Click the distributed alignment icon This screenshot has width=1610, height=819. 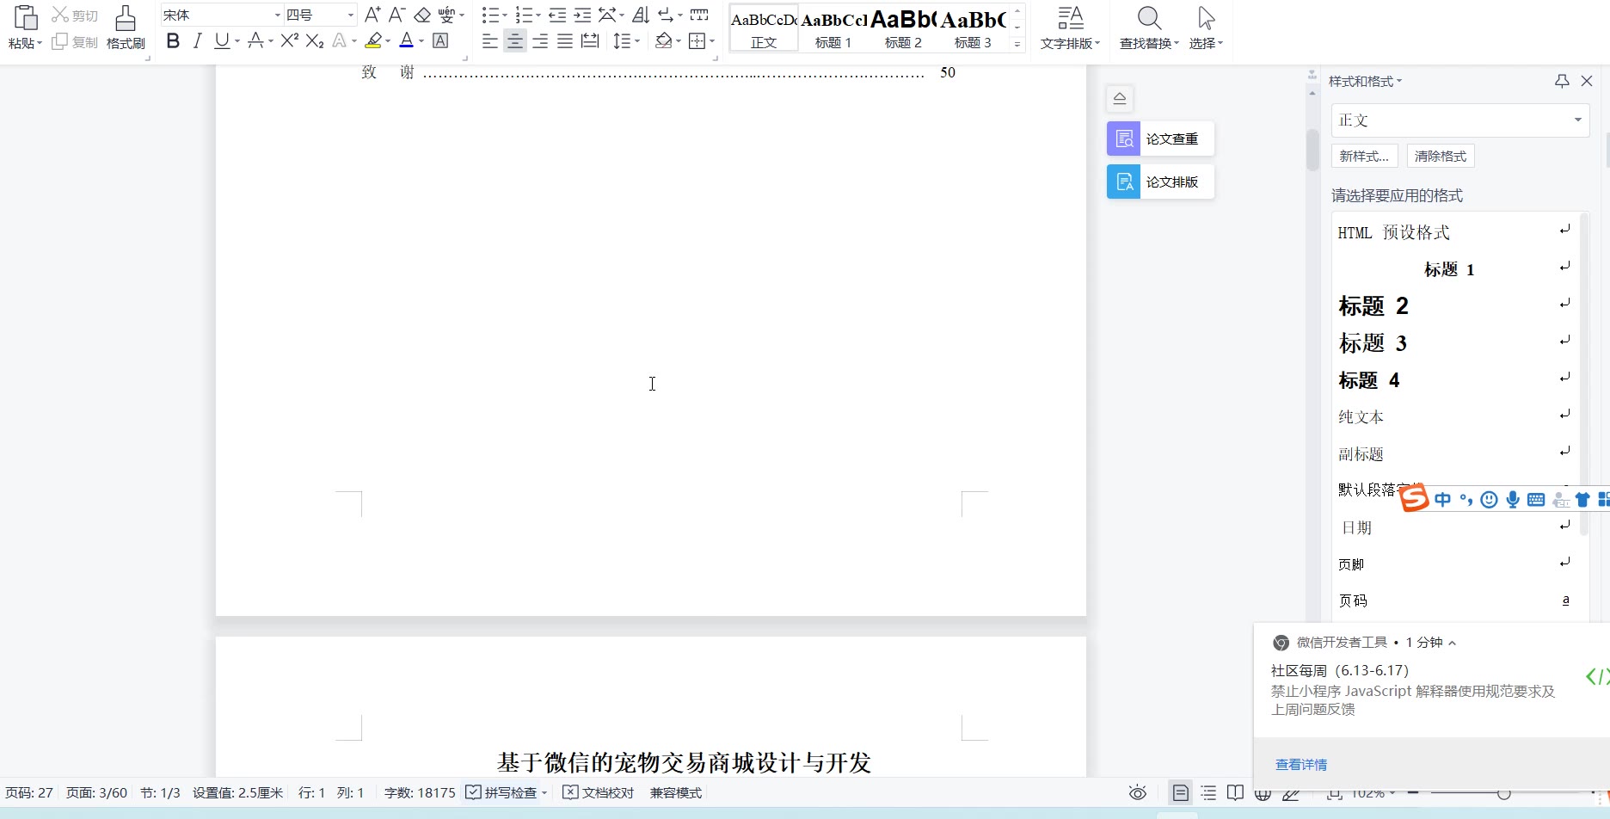point(590,40)
